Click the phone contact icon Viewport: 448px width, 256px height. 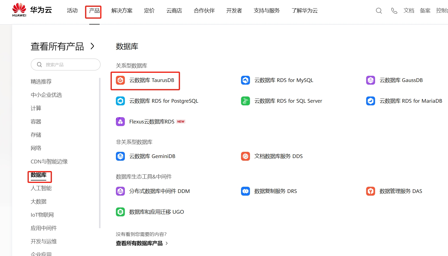394,11
